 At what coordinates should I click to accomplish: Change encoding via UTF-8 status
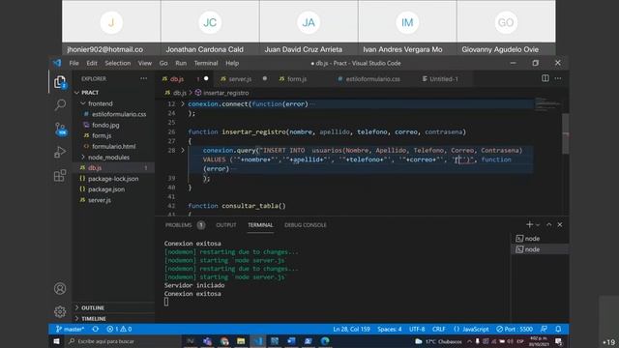click(x=417, y=329)
